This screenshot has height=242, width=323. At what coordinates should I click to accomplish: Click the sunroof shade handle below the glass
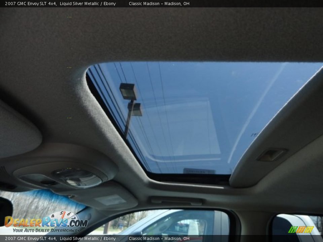point(176,201)
